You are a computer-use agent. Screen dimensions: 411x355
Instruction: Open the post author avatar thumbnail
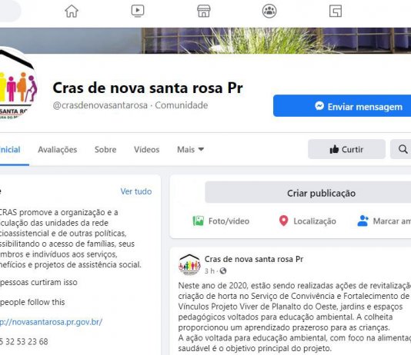[190, 264]
